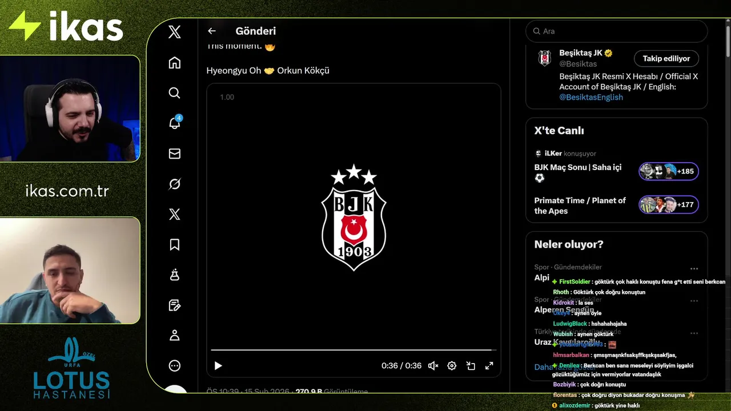Open the @BesiktasEnglish link
Screen dimensions: 731x411
click(591, 97)
